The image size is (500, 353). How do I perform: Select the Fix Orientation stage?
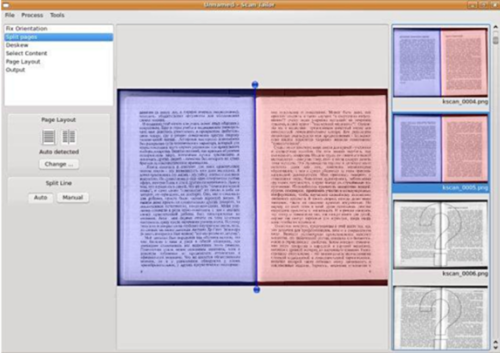[26, 29]
